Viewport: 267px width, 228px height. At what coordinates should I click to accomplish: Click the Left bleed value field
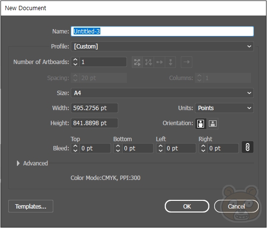[x=180, y=148]
